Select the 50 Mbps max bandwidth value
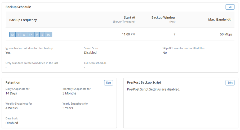Screen dimensions: 240x130 (x=226, y=34)
